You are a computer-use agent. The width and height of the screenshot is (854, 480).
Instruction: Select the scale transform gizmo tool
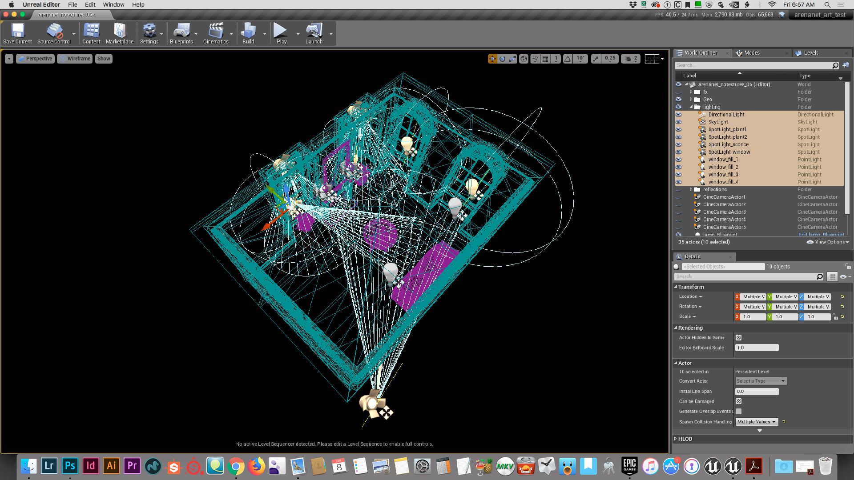(x=513, y=59)
